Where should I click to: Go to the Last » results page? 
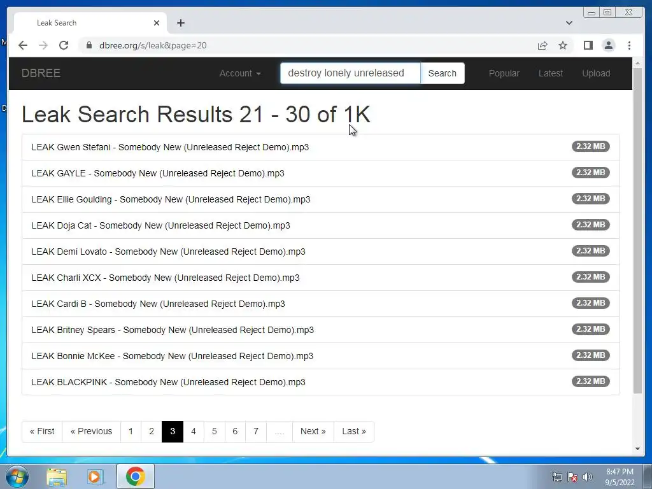[354, 432]
